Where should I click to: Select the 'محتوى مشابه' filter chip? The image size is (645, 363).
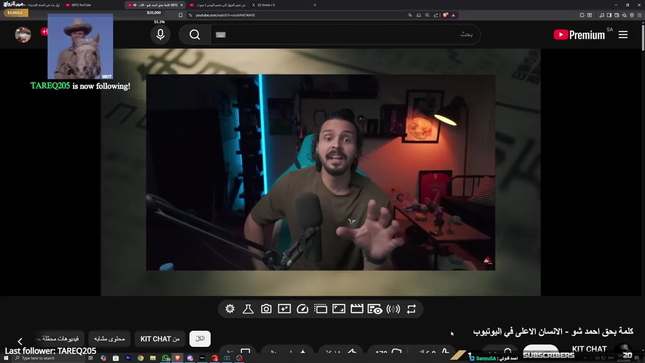tap(109, 339)
